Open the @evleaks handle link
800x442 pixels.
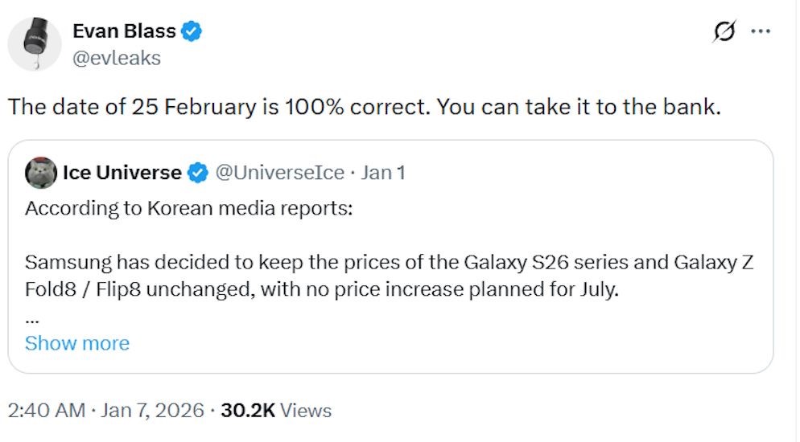117,58
